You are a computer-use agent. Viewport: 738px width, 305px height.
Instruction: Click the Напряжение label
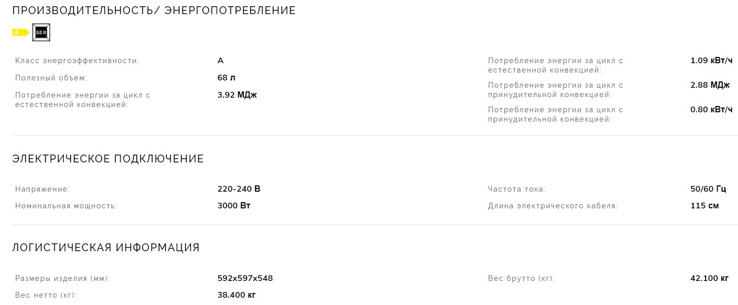tap(42, 189)
